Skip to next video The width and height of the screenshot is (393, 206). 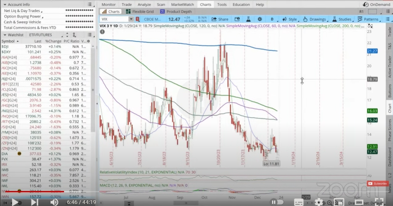click(35, 202)
